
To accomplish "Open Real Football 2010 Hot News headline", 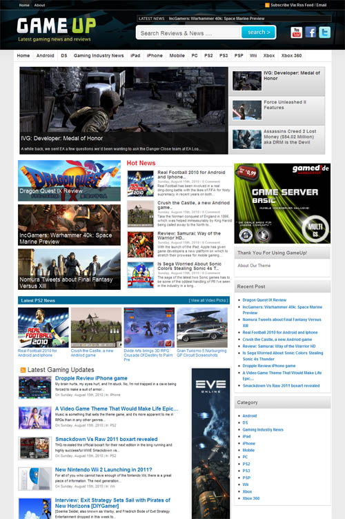I will coord(191,175).
